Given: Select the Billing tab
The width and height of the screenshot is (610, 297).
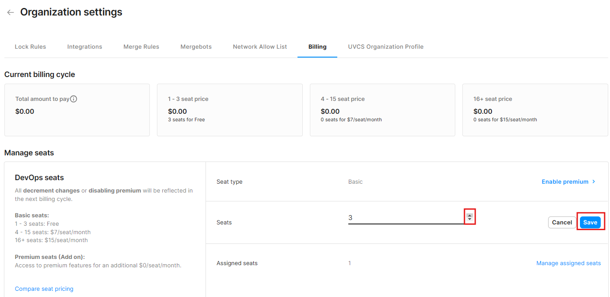Looking at the screenshot, I should pyautogui.click(x=317, y=46).
